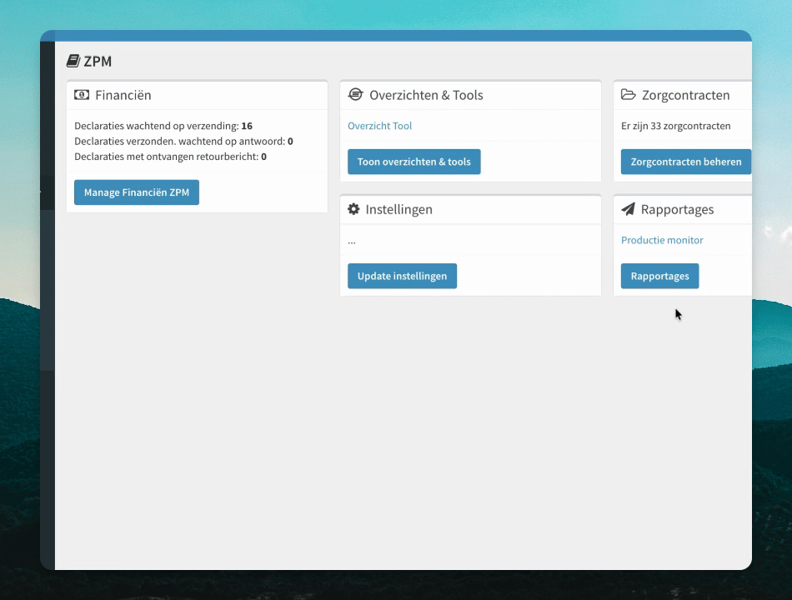The width and height of the screenshot is (792, 600).
Task: Open Zorgcontracten beheren
Action: click(686, 162)
